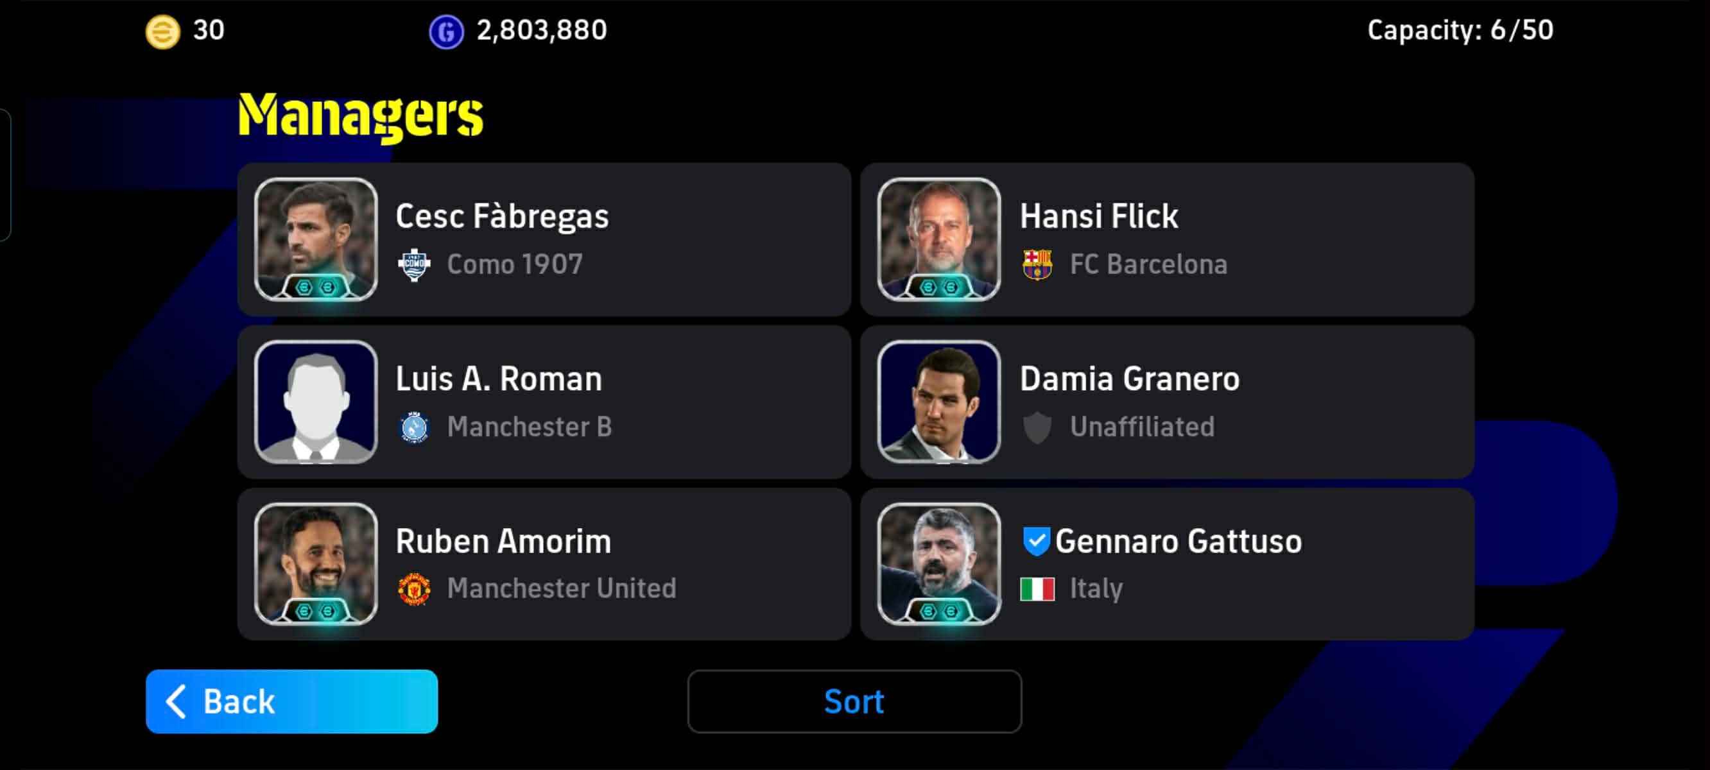Click the Italy flag icon
This screenshot has width=1710, height=770.
[x=1037, y=589]
